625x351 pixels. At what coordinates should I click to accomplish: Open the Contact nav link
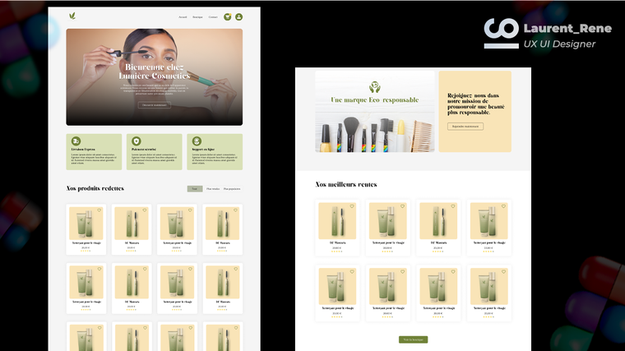point(213,17)
